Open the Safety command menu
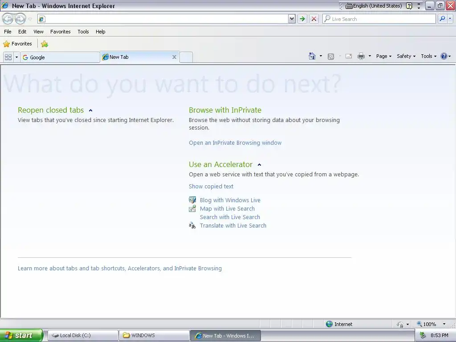 click(406, 56)
